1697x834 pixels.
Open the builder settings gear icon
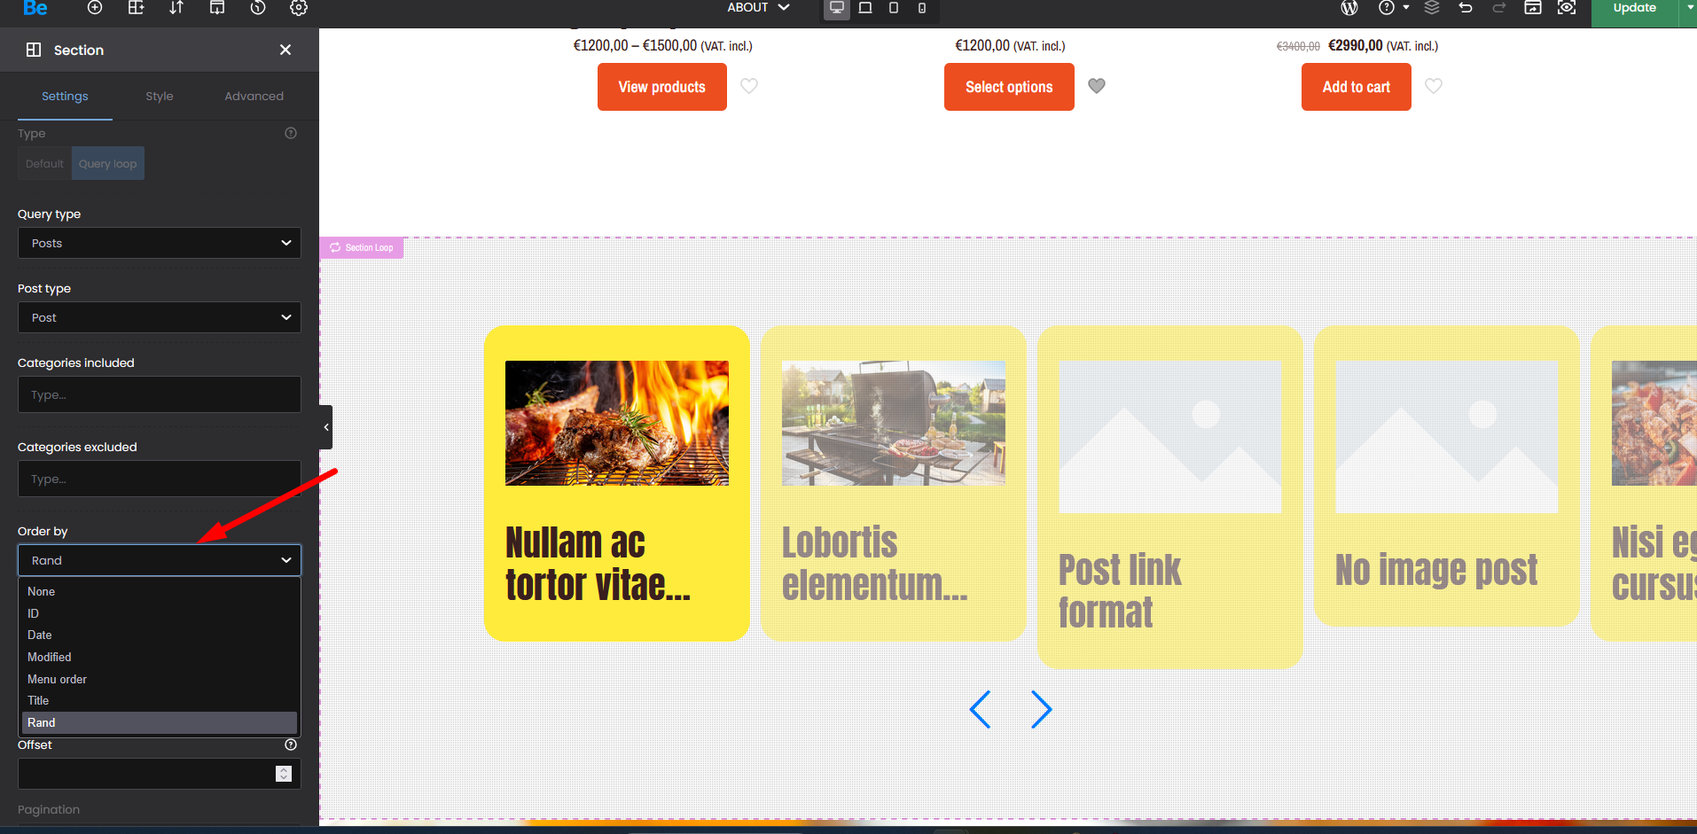tap(299, 8)
